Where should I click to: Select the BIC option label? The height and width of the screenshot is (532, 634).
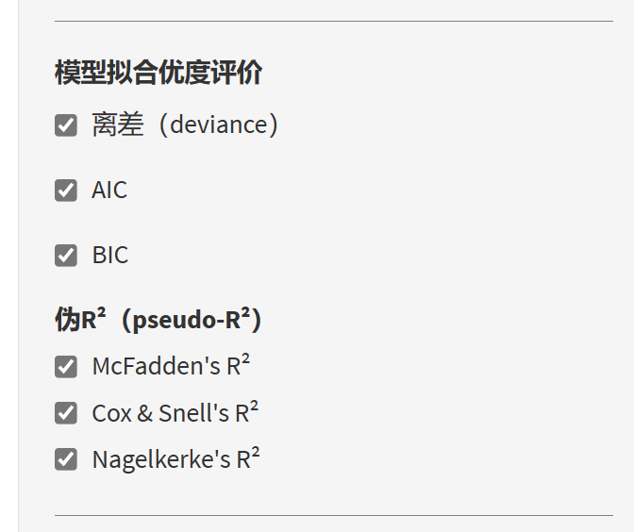[x=109, y=256]
